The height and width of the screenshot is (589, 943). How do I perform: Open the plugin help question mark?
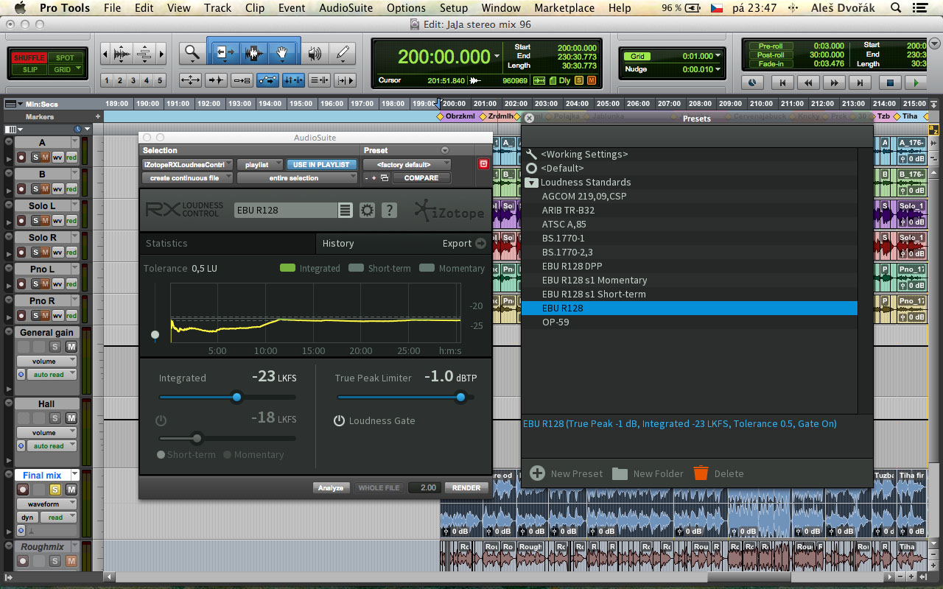pyautogui.click(x=389, y=211)
